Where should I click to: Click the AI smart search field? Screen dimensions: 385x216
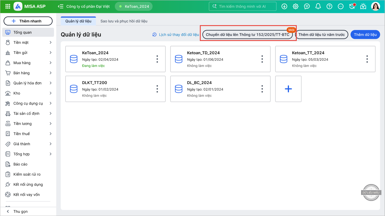pyautogui.click(x=242, y=6)
